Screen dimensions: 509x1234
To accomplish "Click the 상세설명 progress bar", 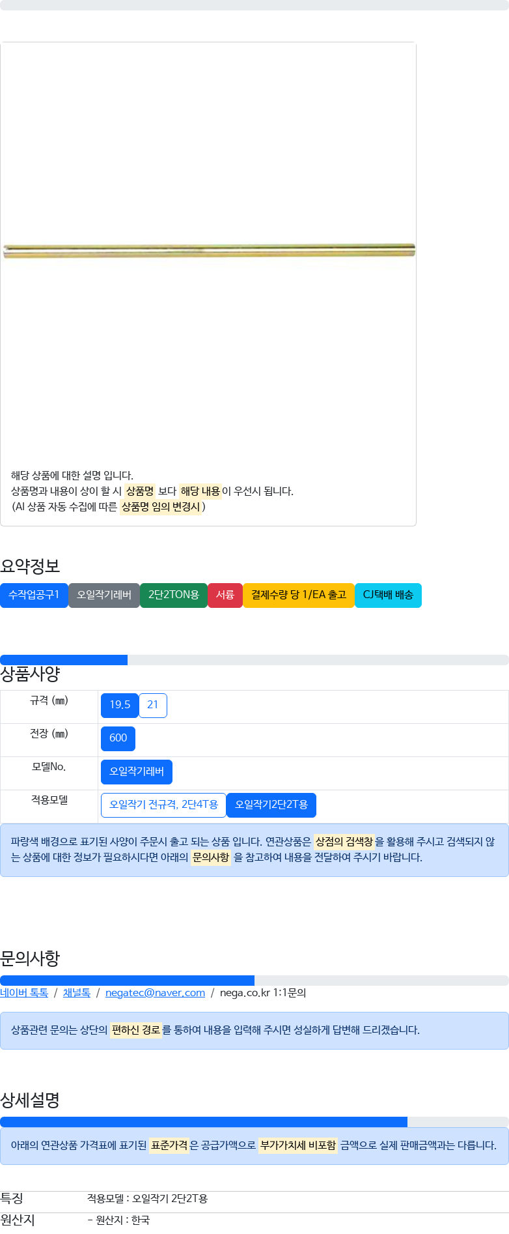I will (x=255, y=1122).
